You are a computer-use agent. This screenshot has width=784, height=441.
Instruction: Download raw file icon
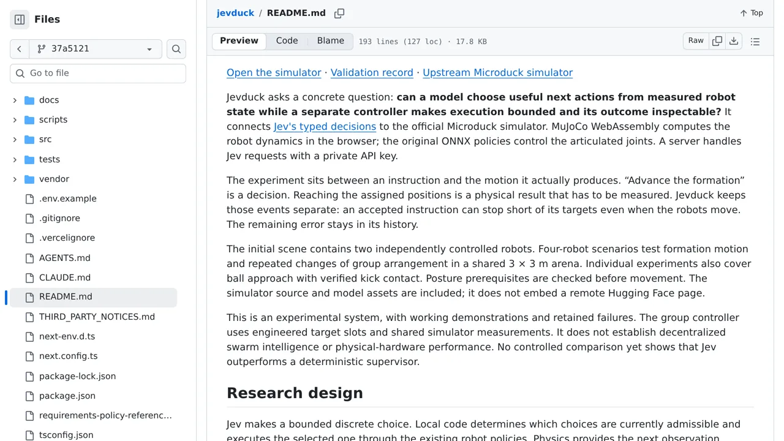tap(734, 41)
